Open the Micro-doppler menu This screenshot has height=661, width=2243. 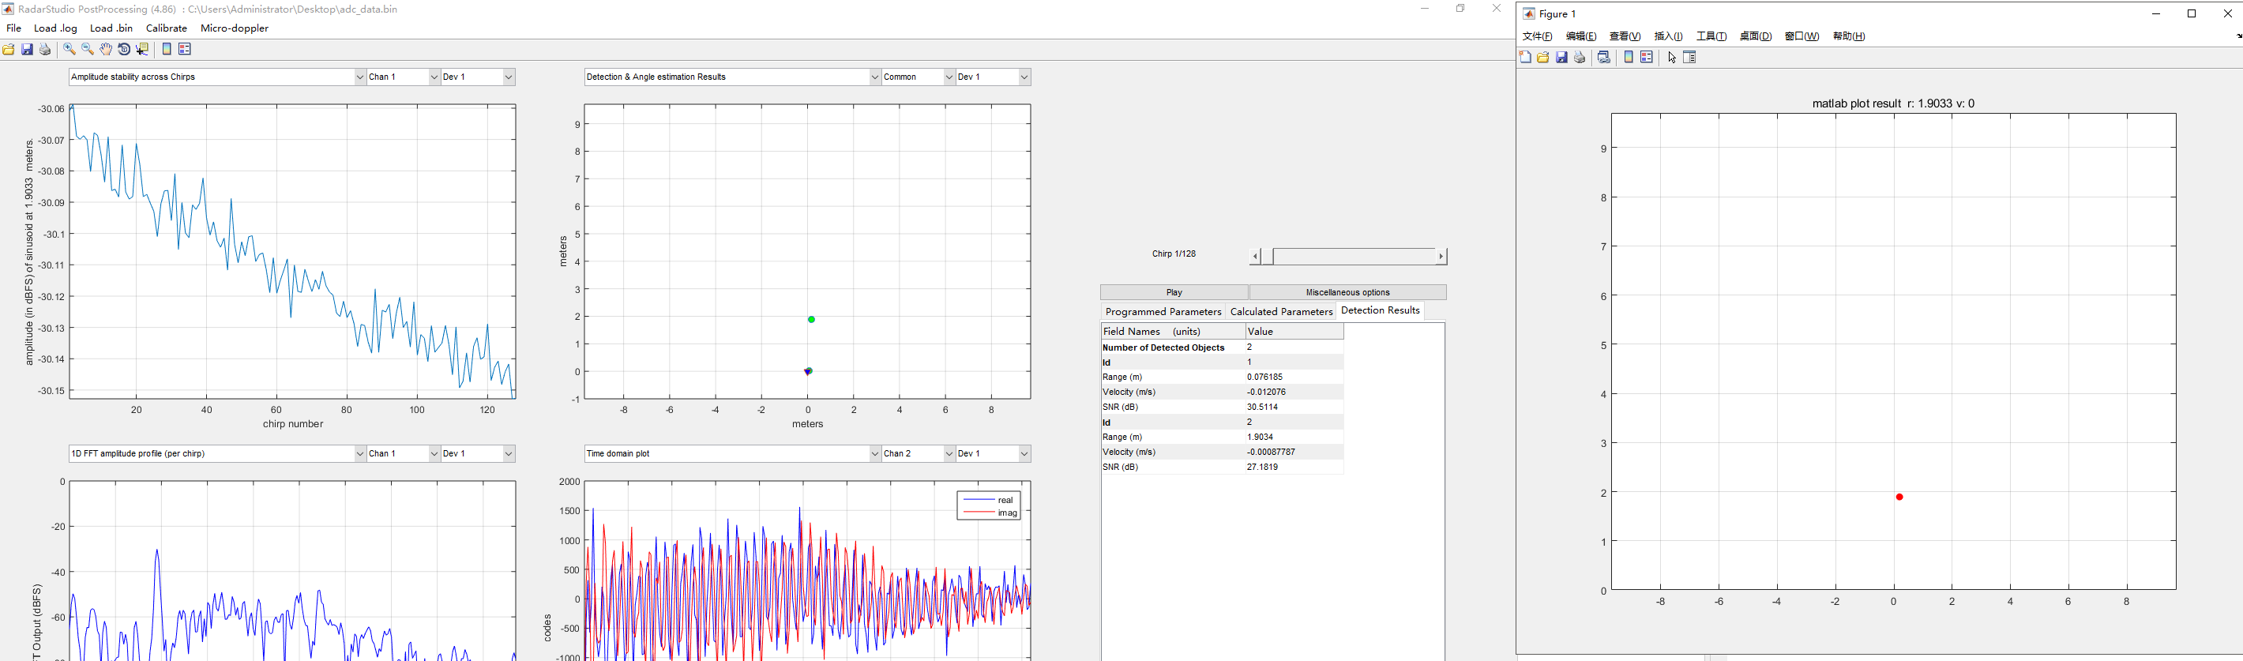tap(235, 28)
